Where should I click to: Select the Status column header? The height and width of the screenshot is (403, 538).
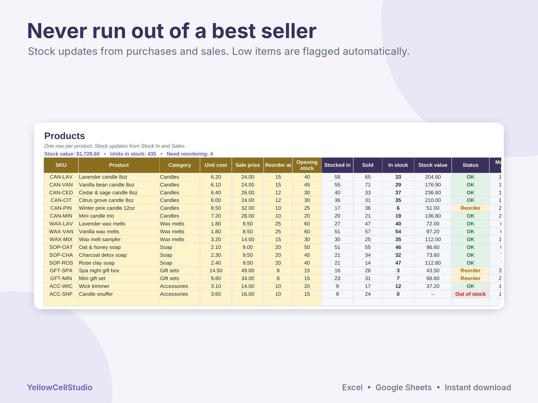pos(470,165)
